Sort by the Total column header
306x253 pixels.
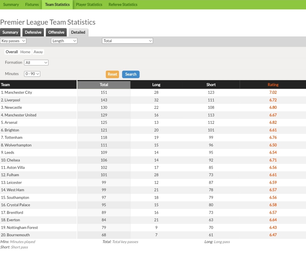pos(104,85)
